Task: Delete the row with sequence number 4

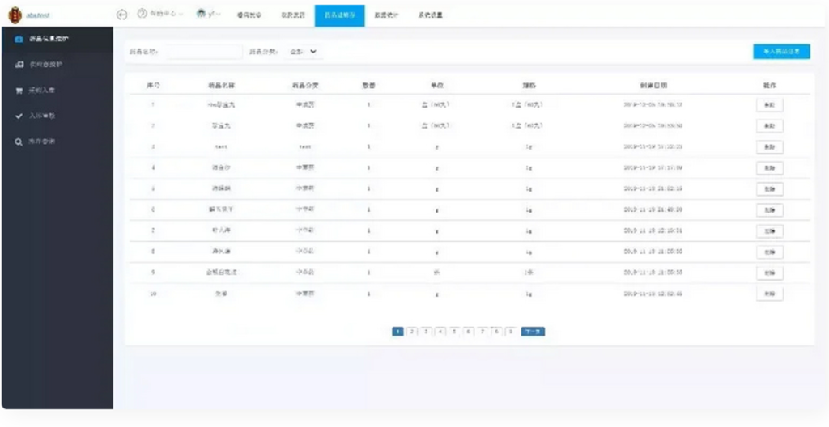Action: pyautogui.click(x=770, y=168)
